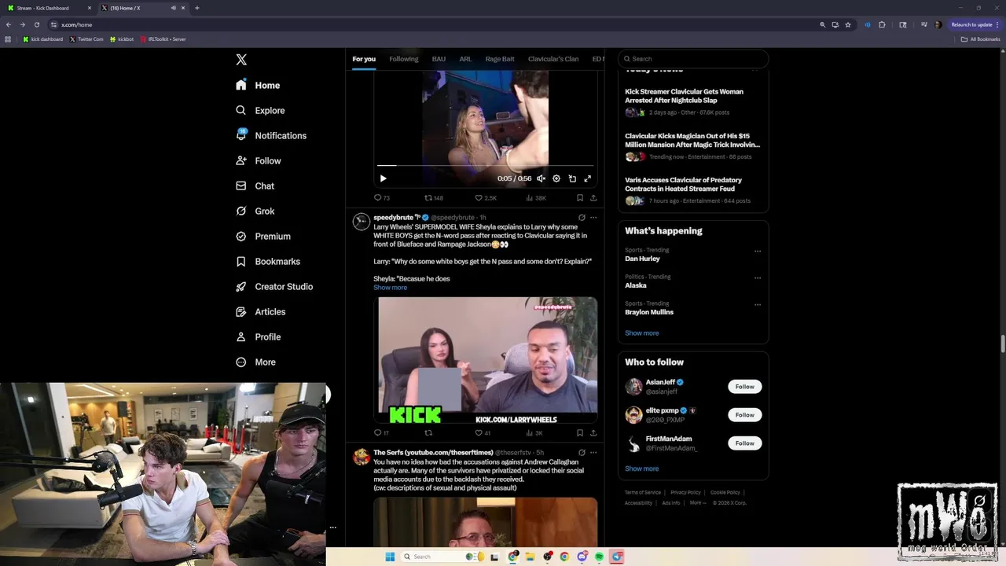Play the top video
The image size is (1006, 566).
[x=383, y=178]
